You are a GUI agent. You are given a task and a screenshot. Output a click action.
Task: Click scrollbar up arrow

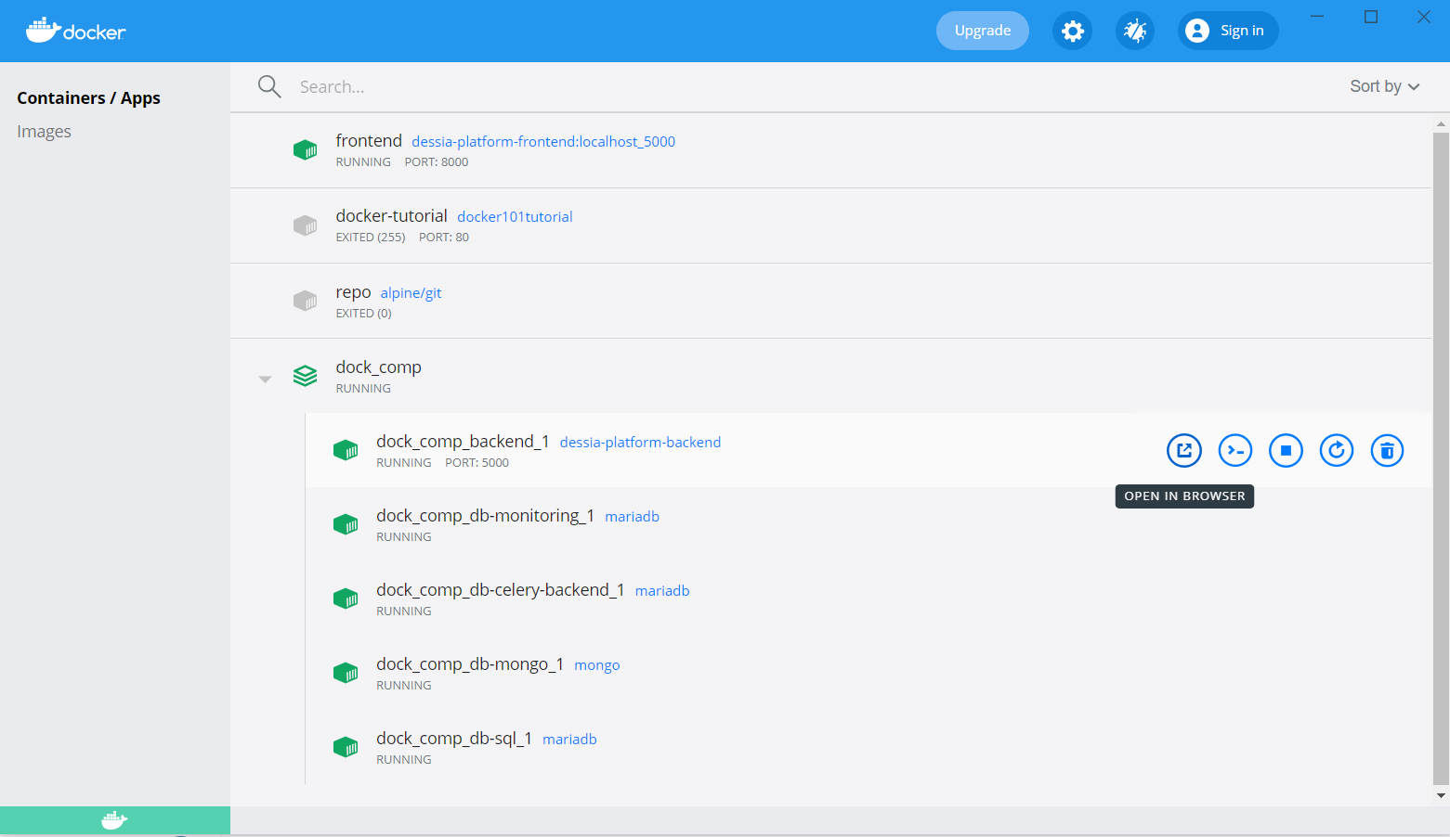[1441, 123]
